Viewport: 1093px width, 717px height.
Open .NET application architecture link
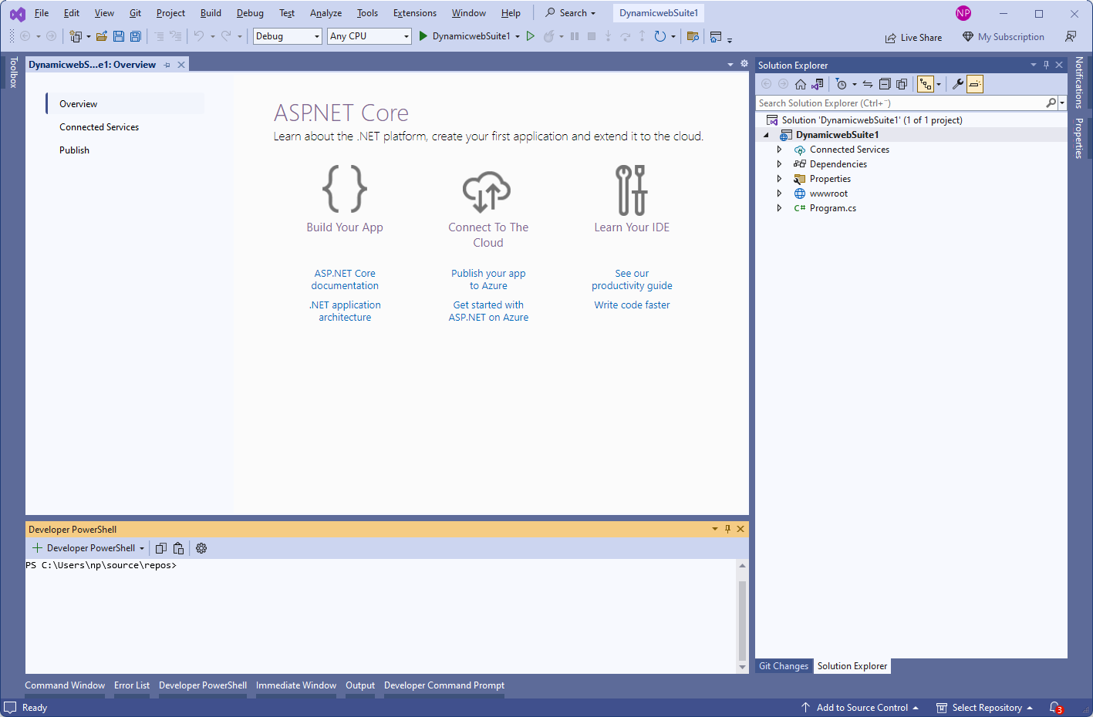click(x=345, y=311)
